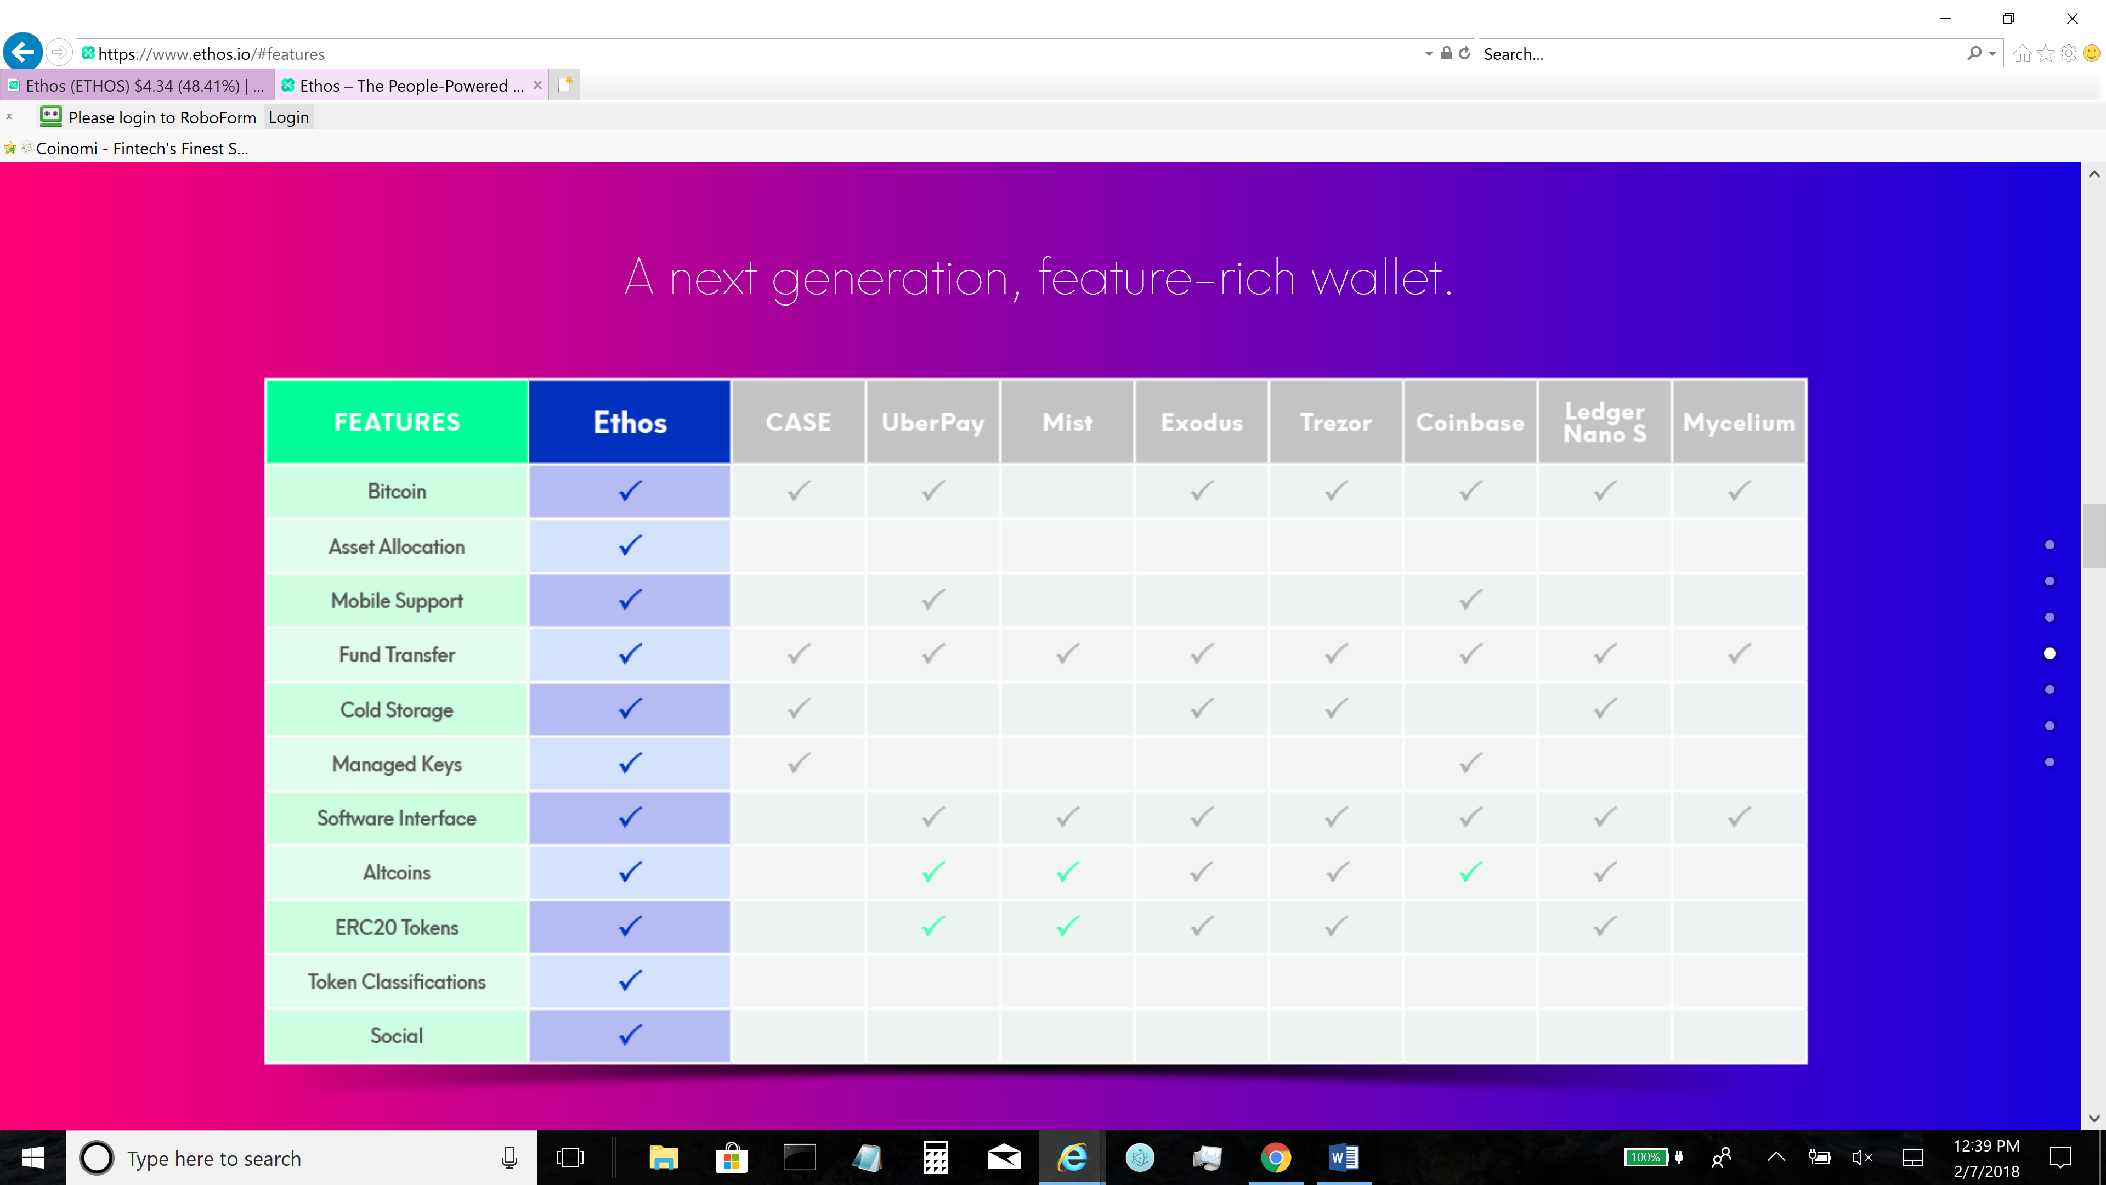Close the Ethos People-Powered tab
Image resolution: width=2106 pixels, height=1185 pixels.
click(x=537, y=85)
